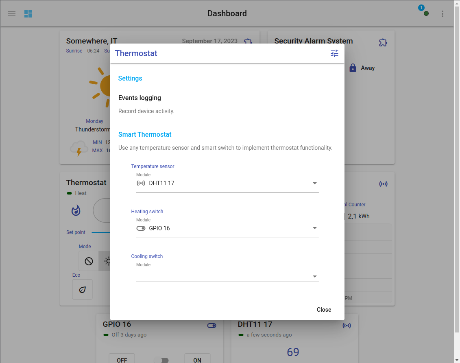Toggle the GPIO 16 switch slider
Viewport: 460px width, 363px height.
point(161,360)
